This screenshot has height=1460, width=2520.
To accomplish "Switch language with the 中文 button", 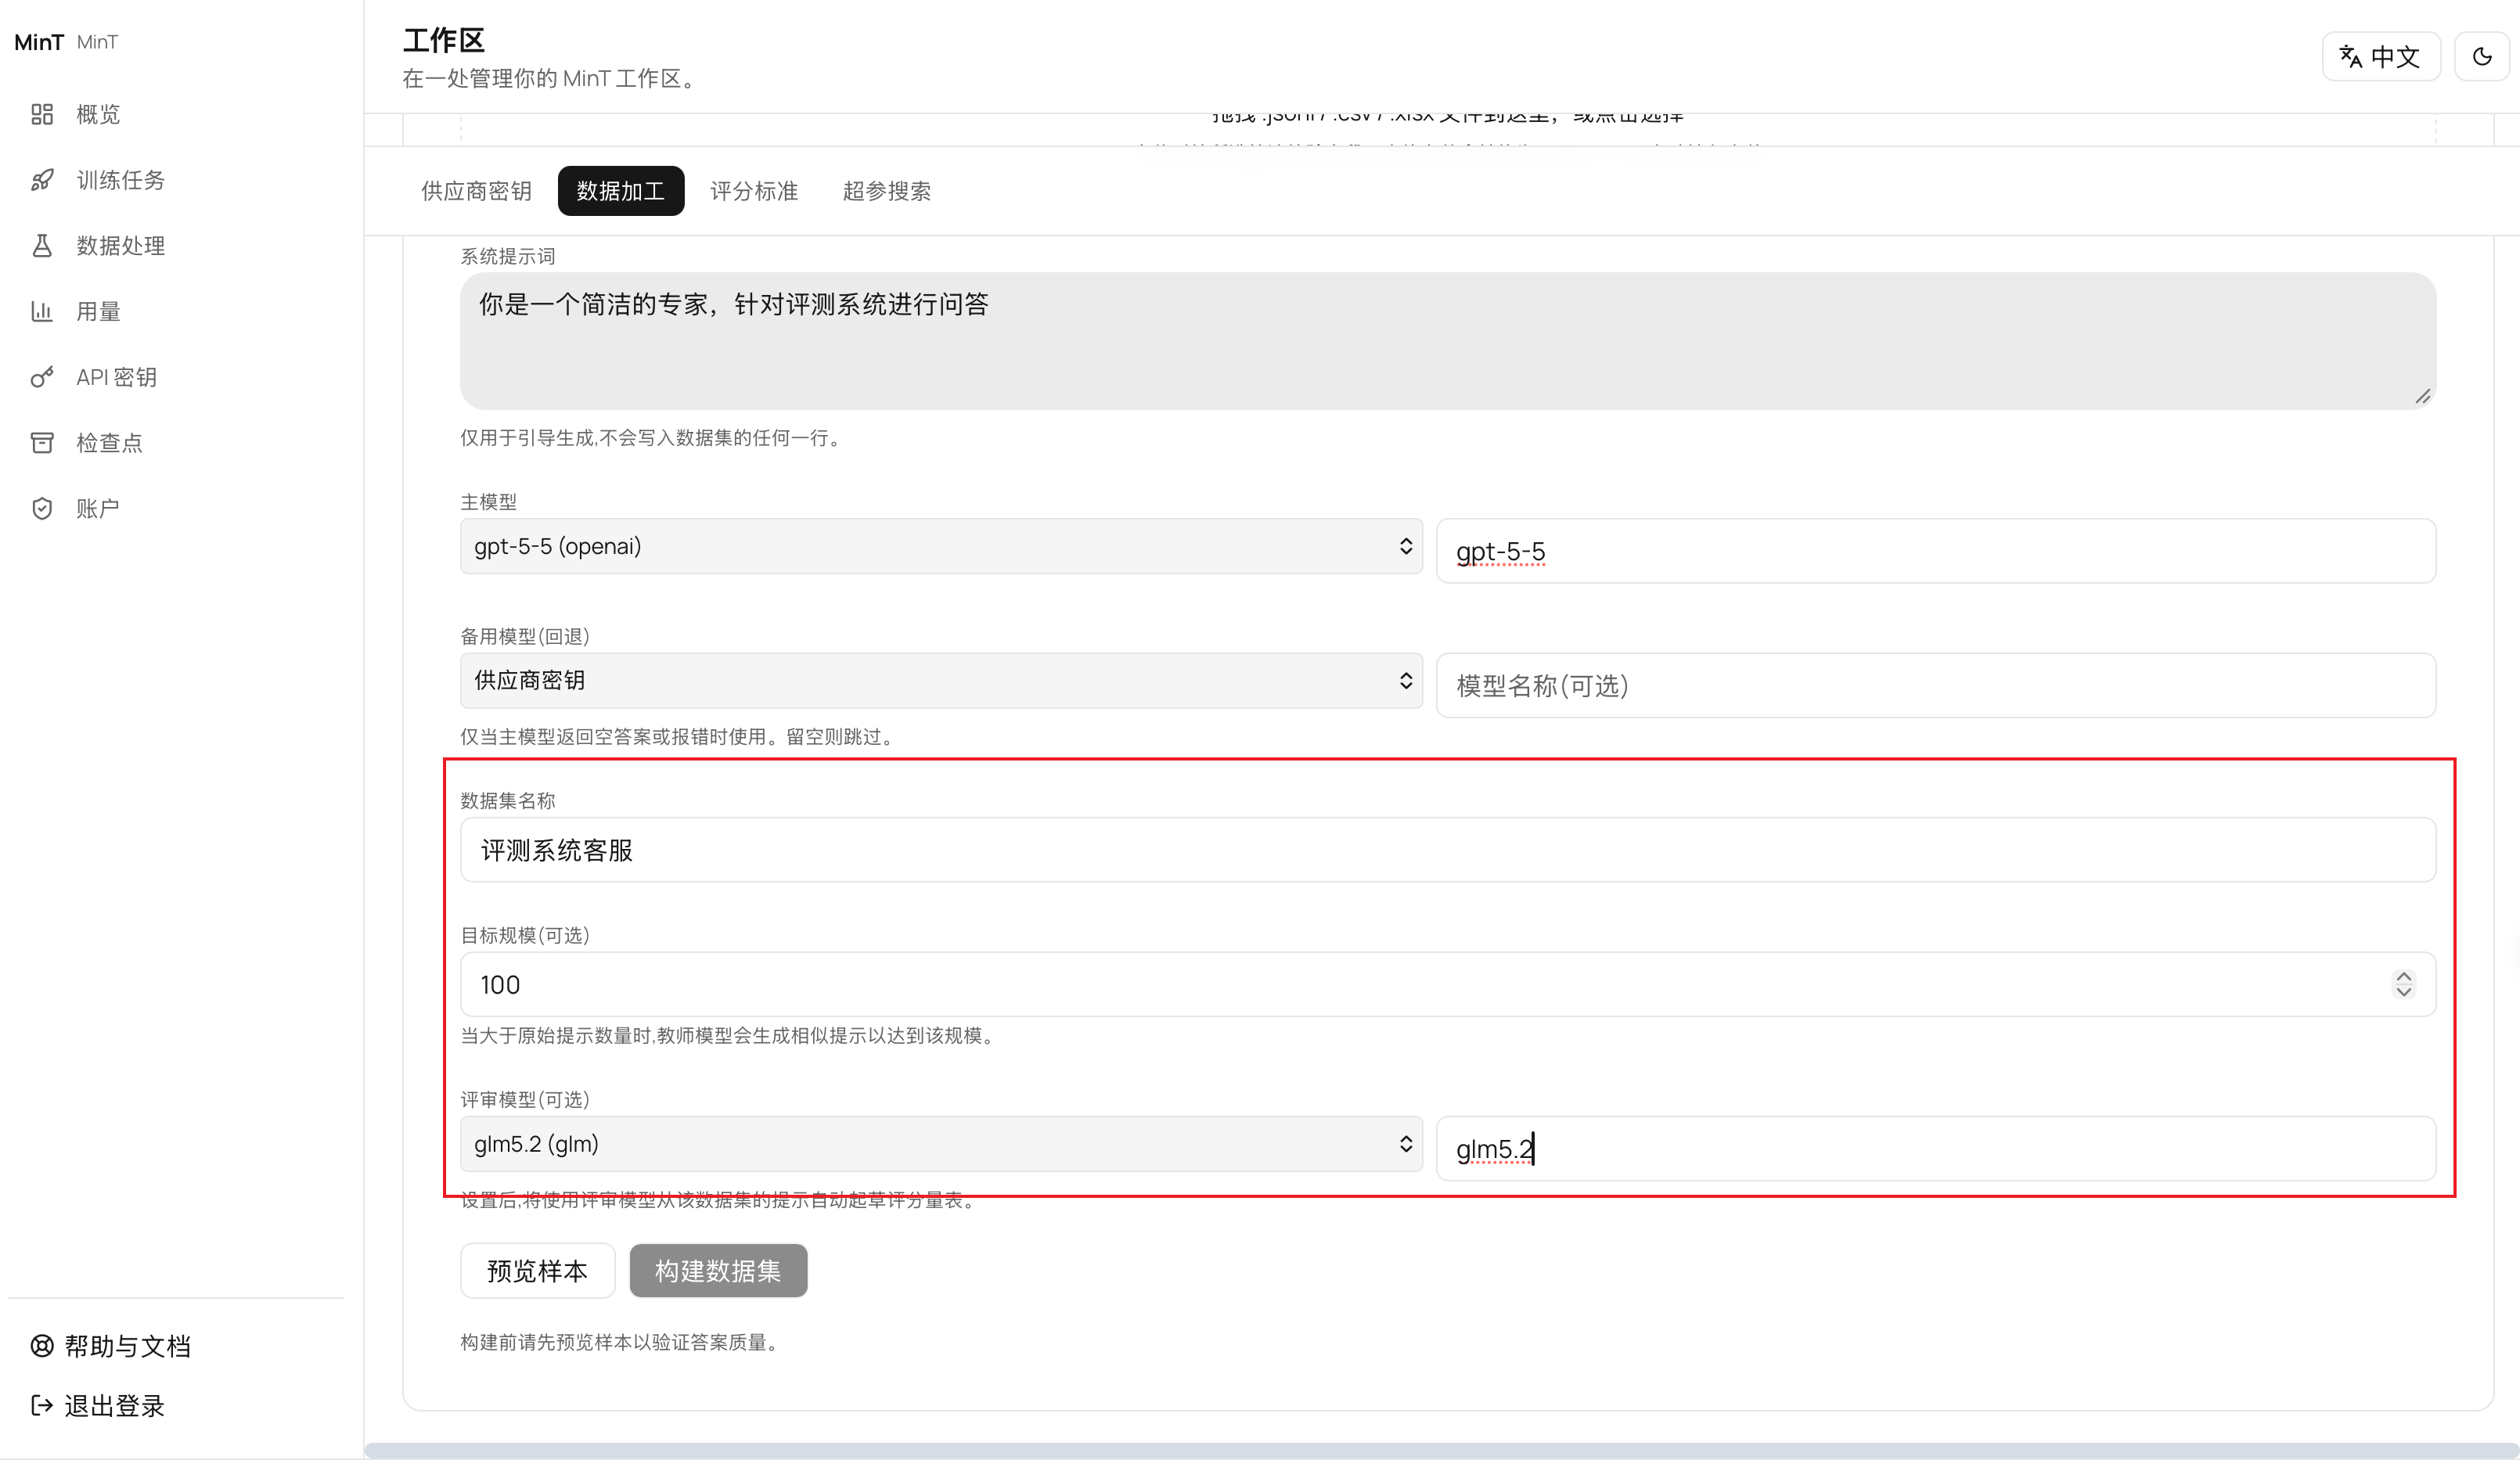I will click(x=2381, y=57).
